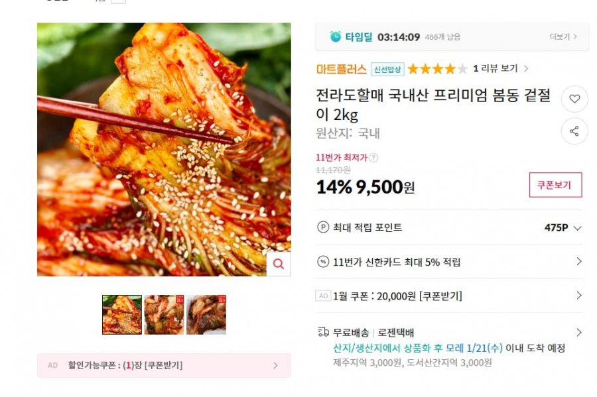This screenshot has height=397, width=597.
Task: Select the third product thumbnail
Action: pos(206,315)
